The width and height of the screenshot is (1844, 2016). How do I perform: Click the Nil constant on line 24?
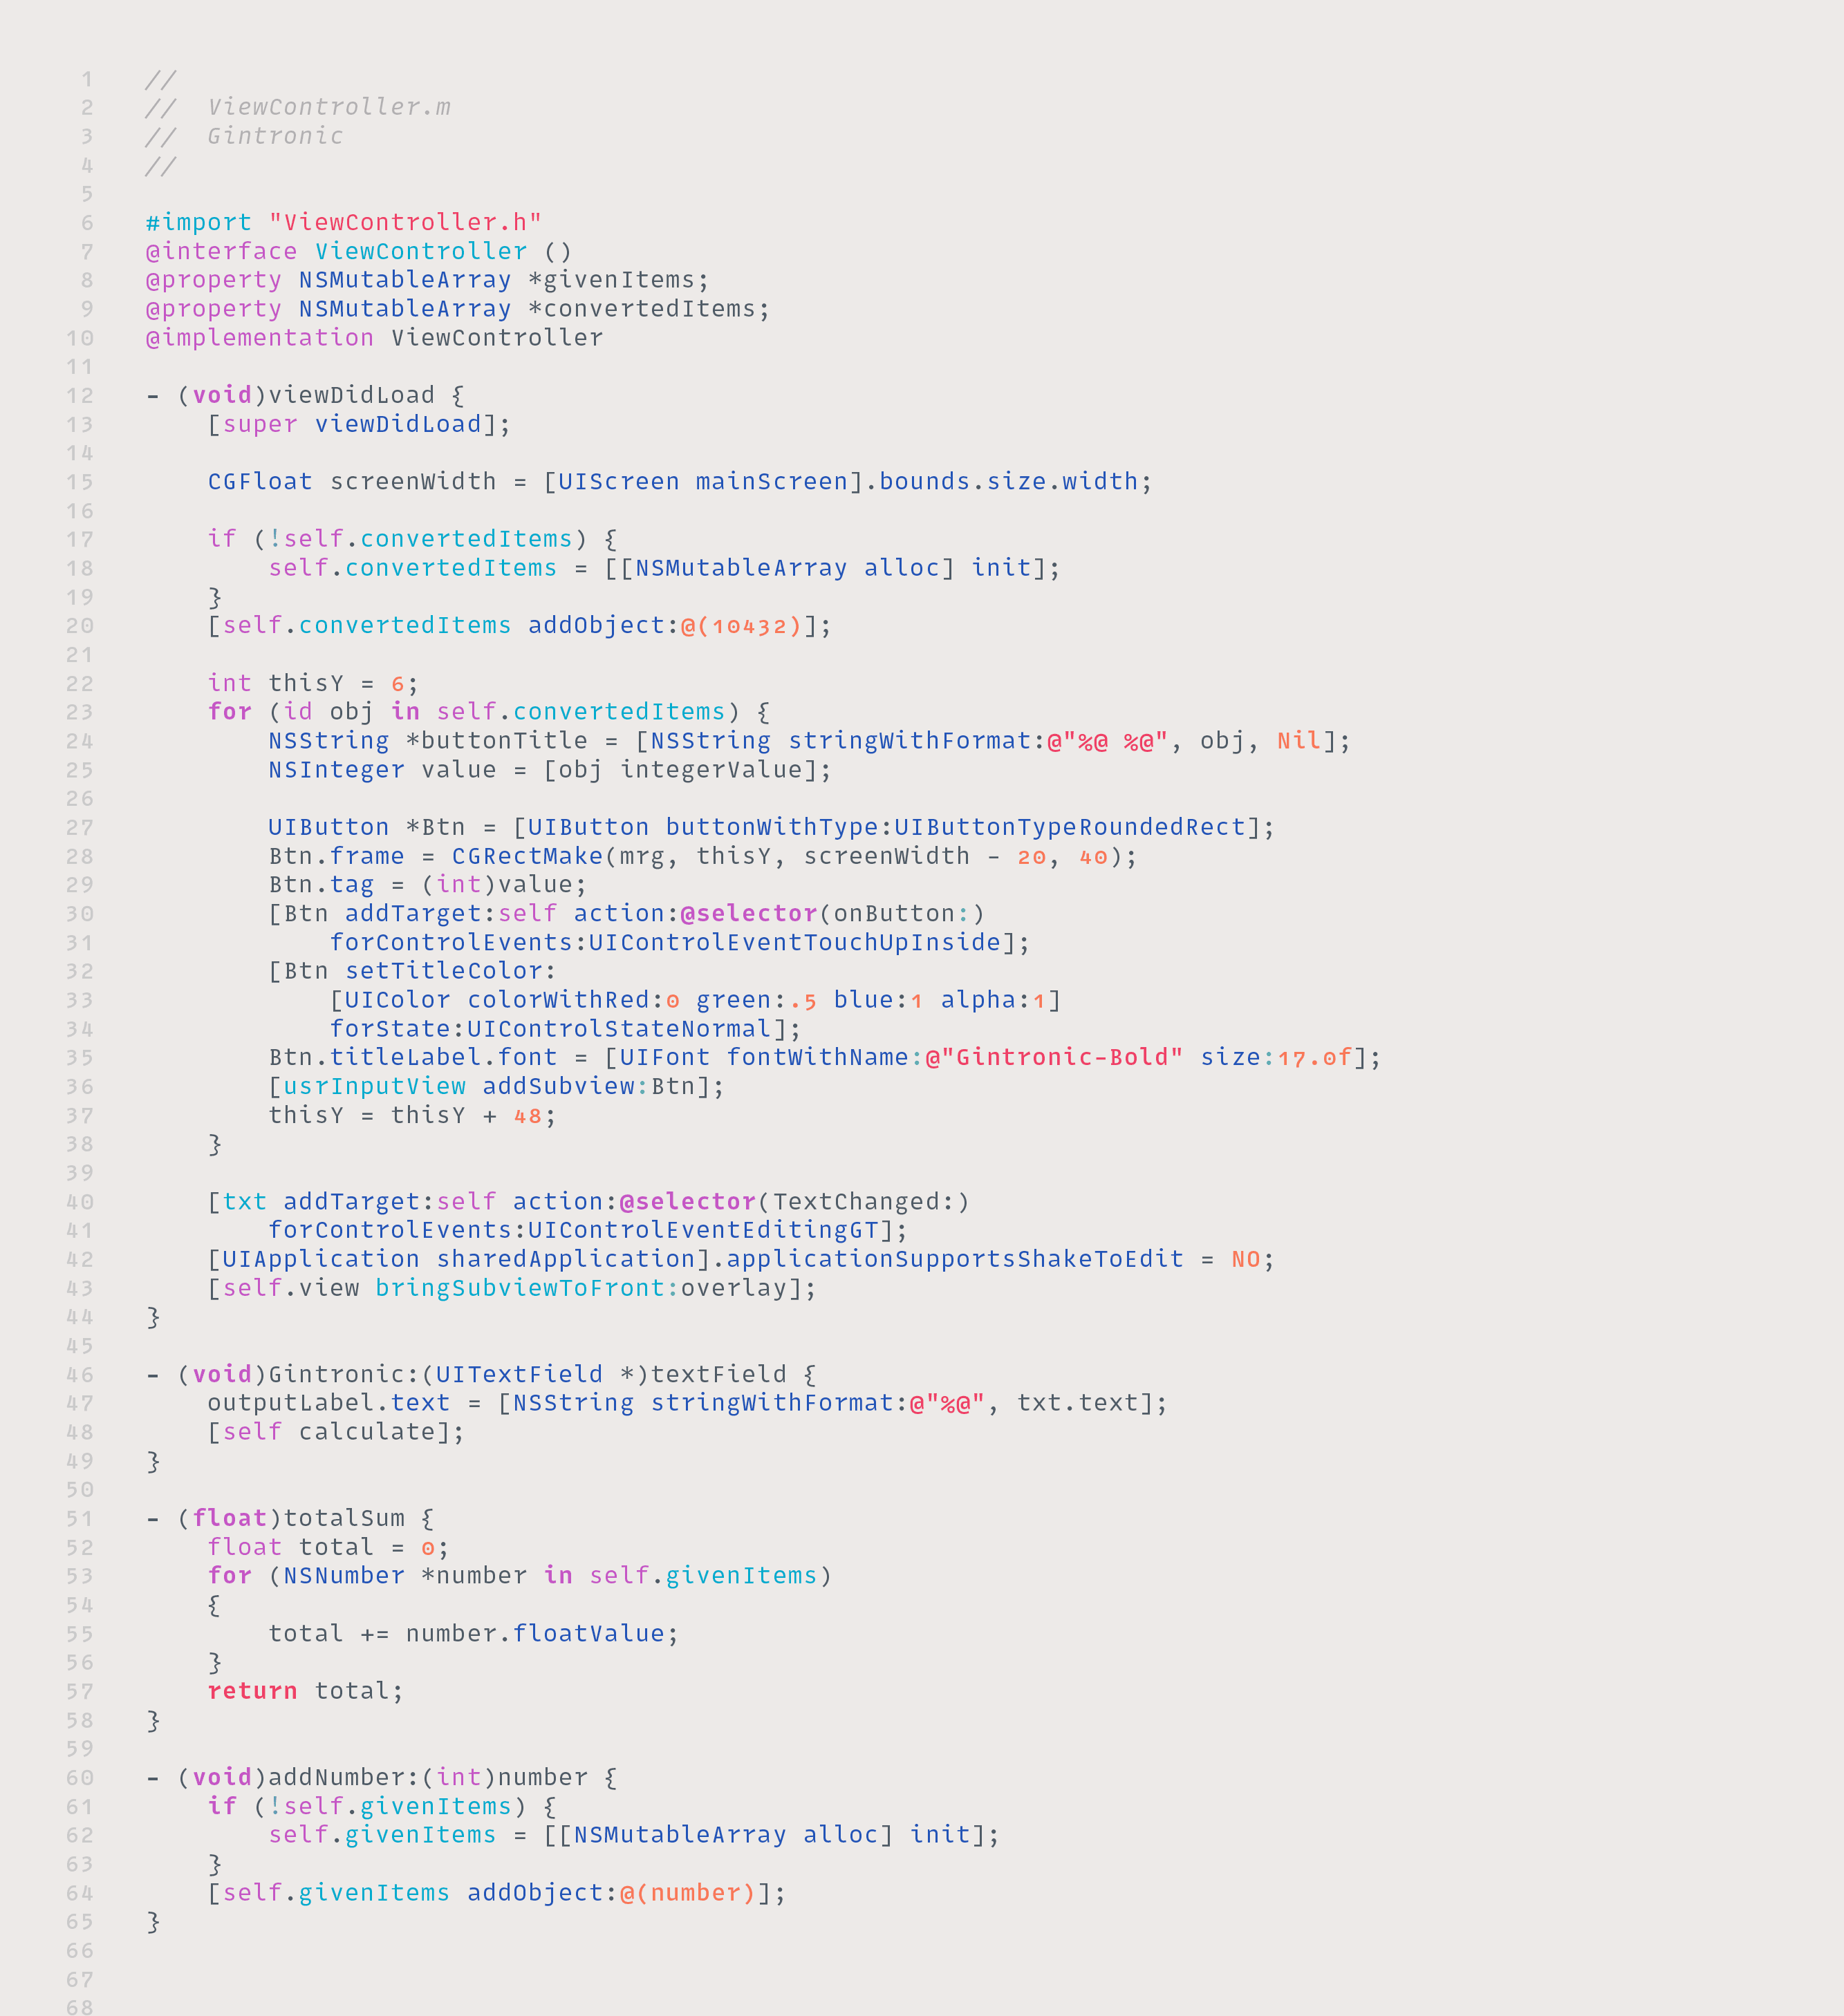1298,741
